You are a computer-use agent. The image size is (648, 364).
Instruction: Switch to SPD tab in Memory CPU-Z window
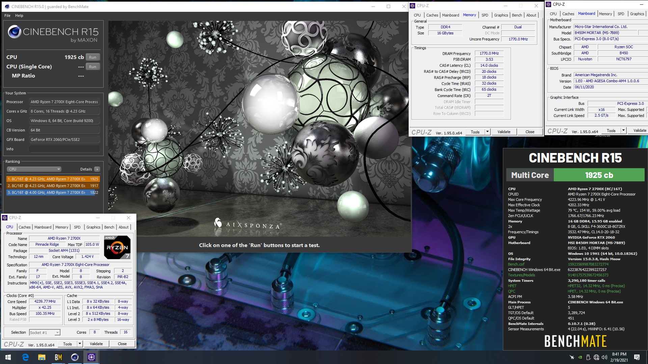(x=485, y=15)
